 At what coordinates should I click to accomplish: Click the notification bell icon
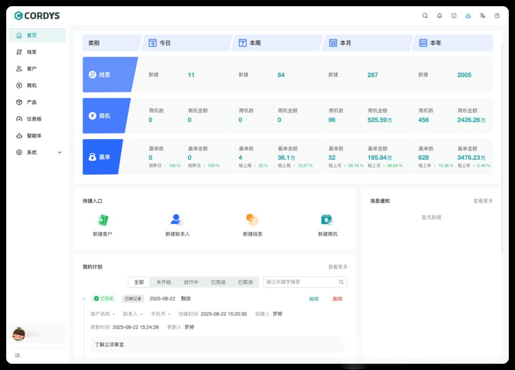point(439,16)
